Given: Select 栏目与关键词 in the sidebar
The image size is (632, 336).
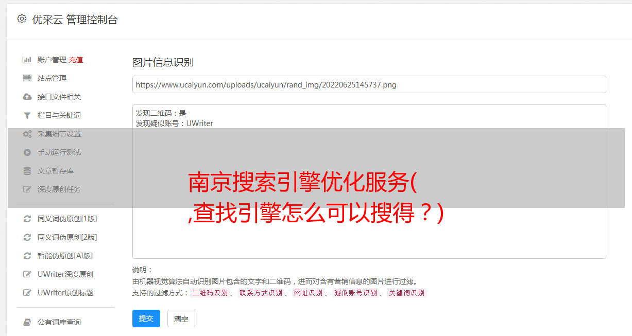Looking at the screenshot, I should (x=59, y=115).
